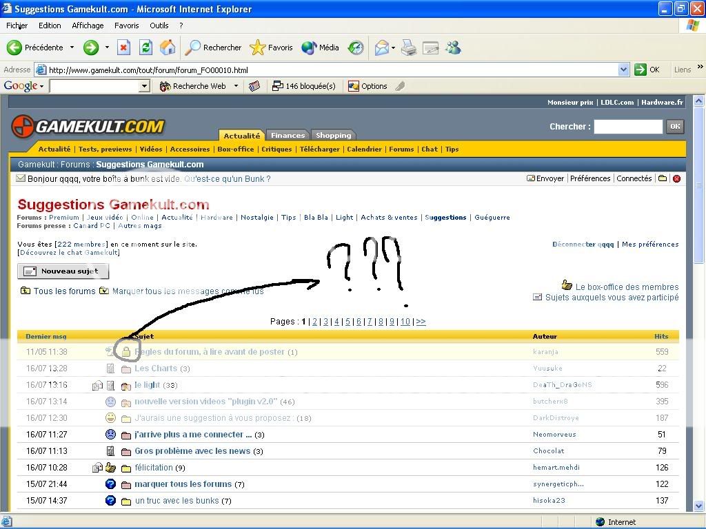Expand the Google toolbar search box dropdown
706x529 pixels.
pos(144,86)
